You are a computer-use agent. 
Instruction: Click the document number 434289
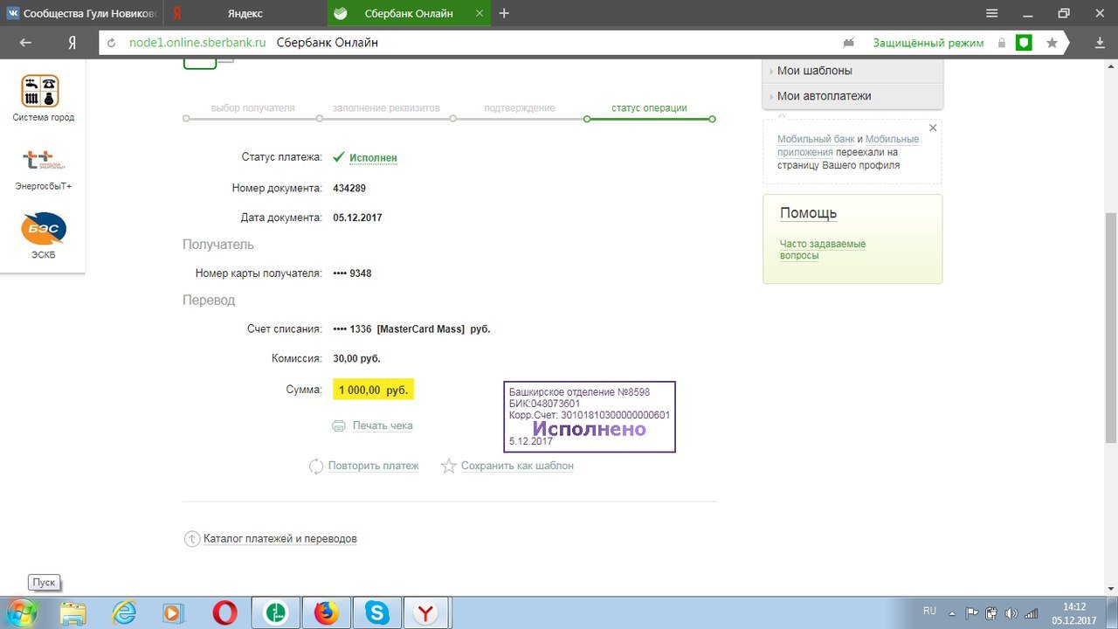(349, 189)
